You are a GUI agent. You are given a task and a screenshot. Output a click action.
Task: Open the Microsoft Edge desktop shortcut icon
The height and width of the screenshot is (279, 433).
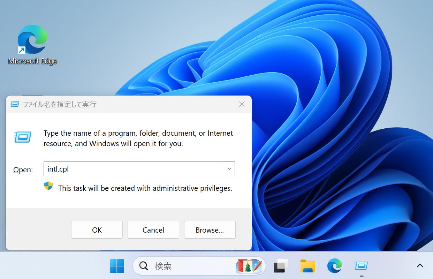(x=32, y=40)
